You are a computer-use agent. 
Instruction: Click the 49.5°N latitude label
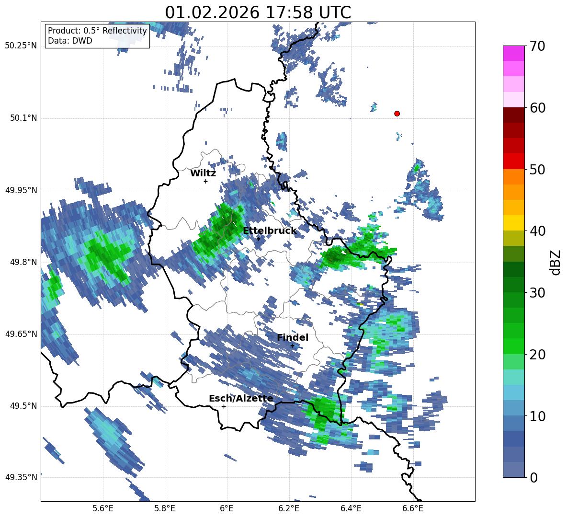[x=24, y=406]
